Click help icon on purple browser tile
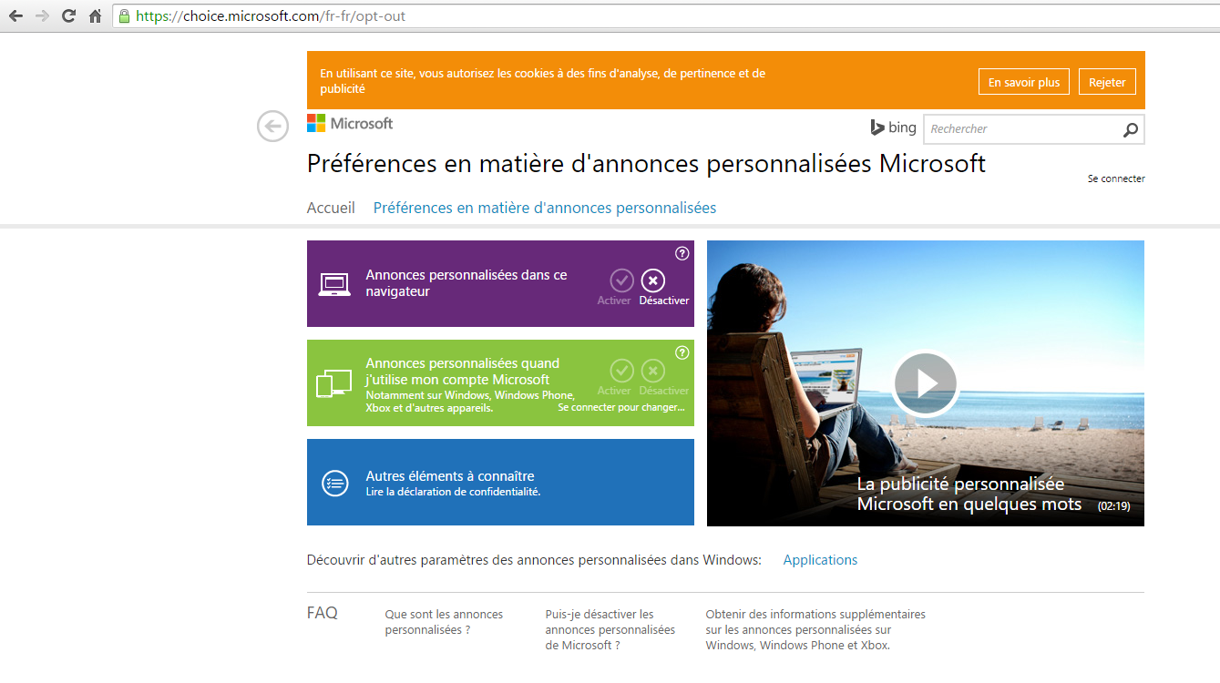Screen dimensions: 1220x683 click(682, 253)
